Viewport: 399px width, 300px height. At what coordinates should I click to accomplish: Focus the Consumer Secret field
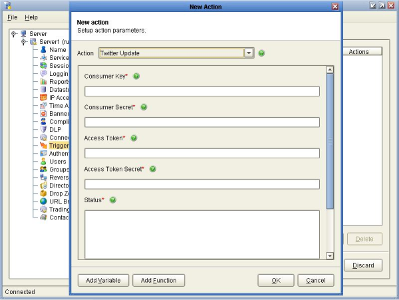pyautogui.click(x=202, y=122)
